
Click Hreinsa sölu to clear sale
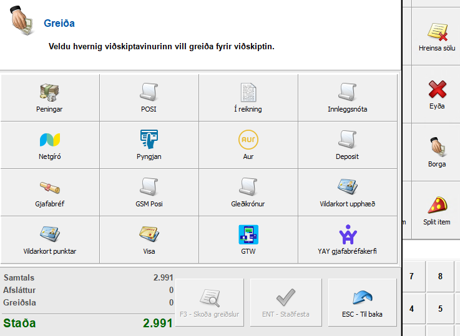[436, 36]
